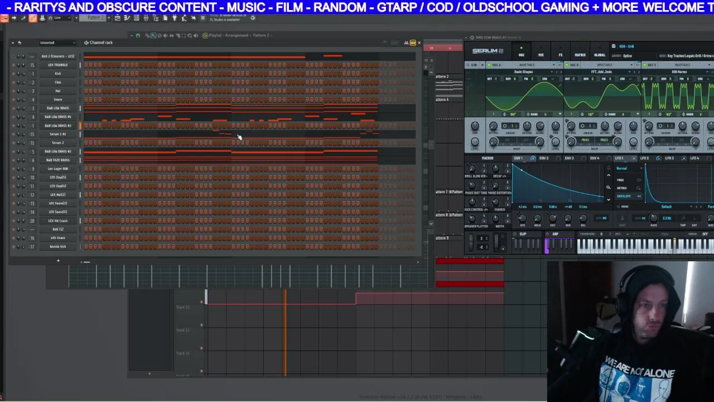Enable LFO MONO checkbox
The width and height of the screenshot is (714, 402).
coord(619,207)
